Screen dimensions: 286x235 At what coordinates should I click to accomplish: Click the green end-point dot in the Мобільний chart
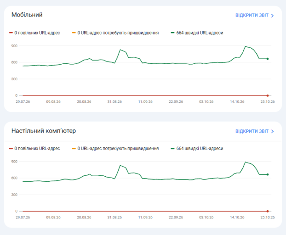pos(268,59)
